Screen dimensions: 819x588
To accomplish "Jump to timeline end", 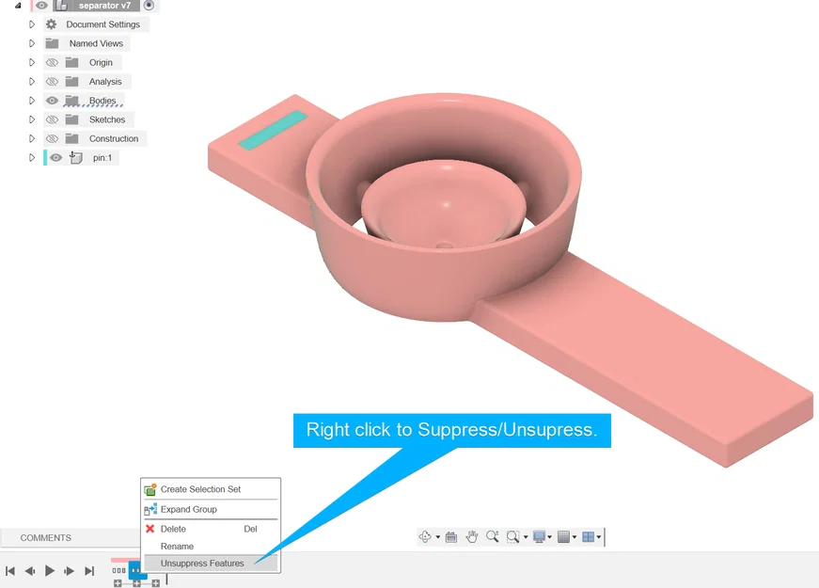I will (x=89, y=571).
